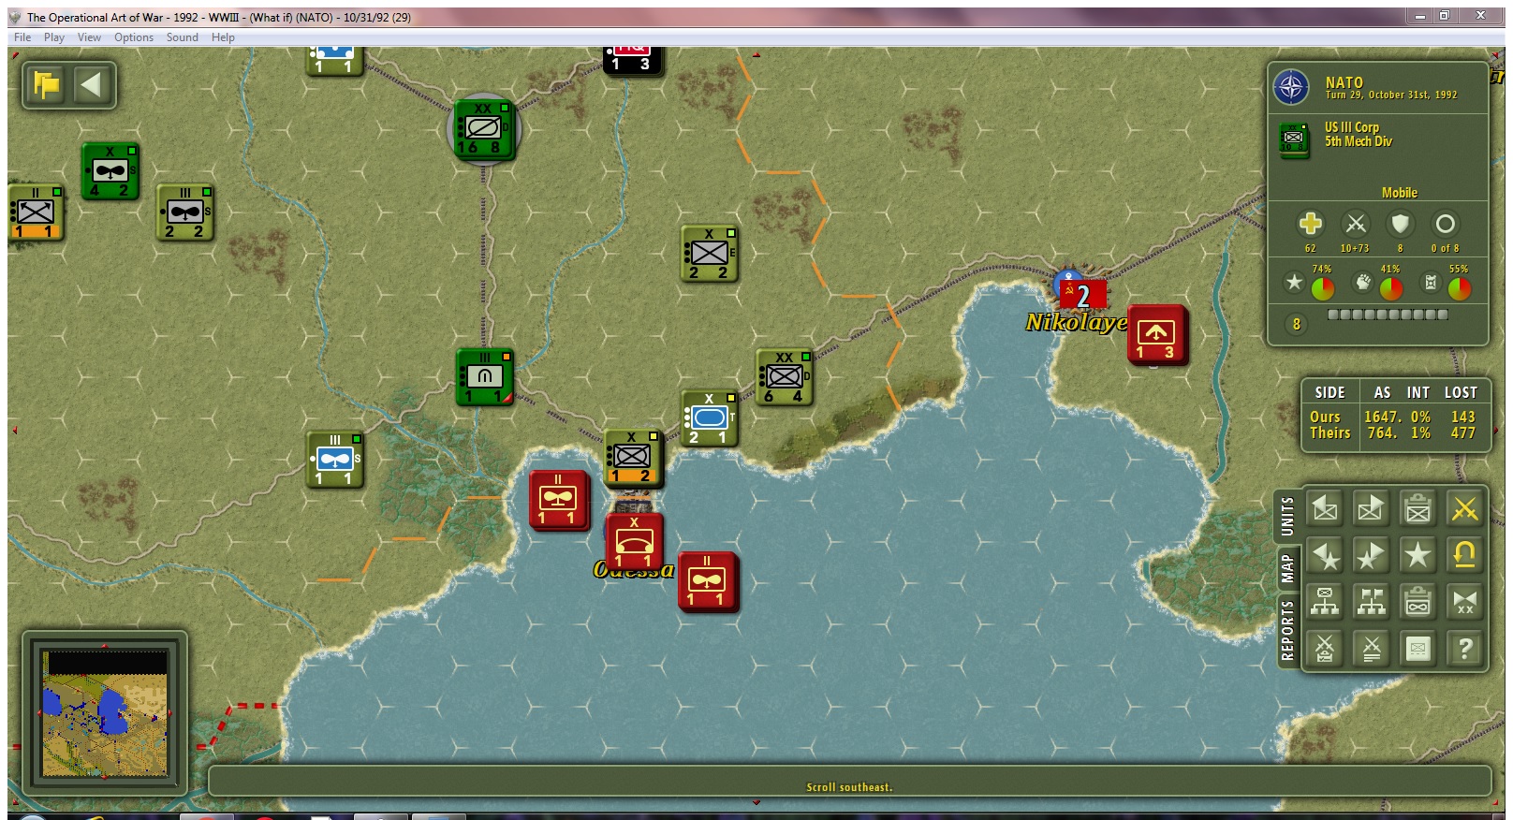The height and width of the screenshot is (820, 1513).
Task: Select the 1-2 brigade north of Odessa
Action: (634, 458)
